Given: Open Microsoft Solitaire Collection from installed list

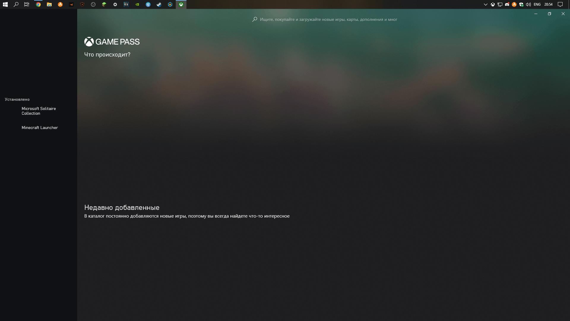Looking at the screenshot, I should coord(39,111).
